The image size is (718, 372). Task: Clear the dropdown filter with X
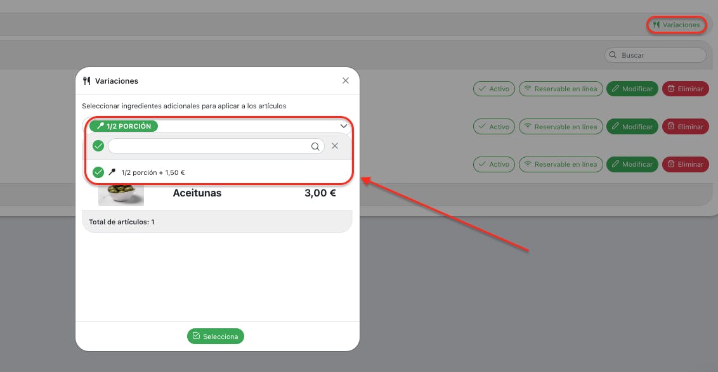tap(335, 146)
